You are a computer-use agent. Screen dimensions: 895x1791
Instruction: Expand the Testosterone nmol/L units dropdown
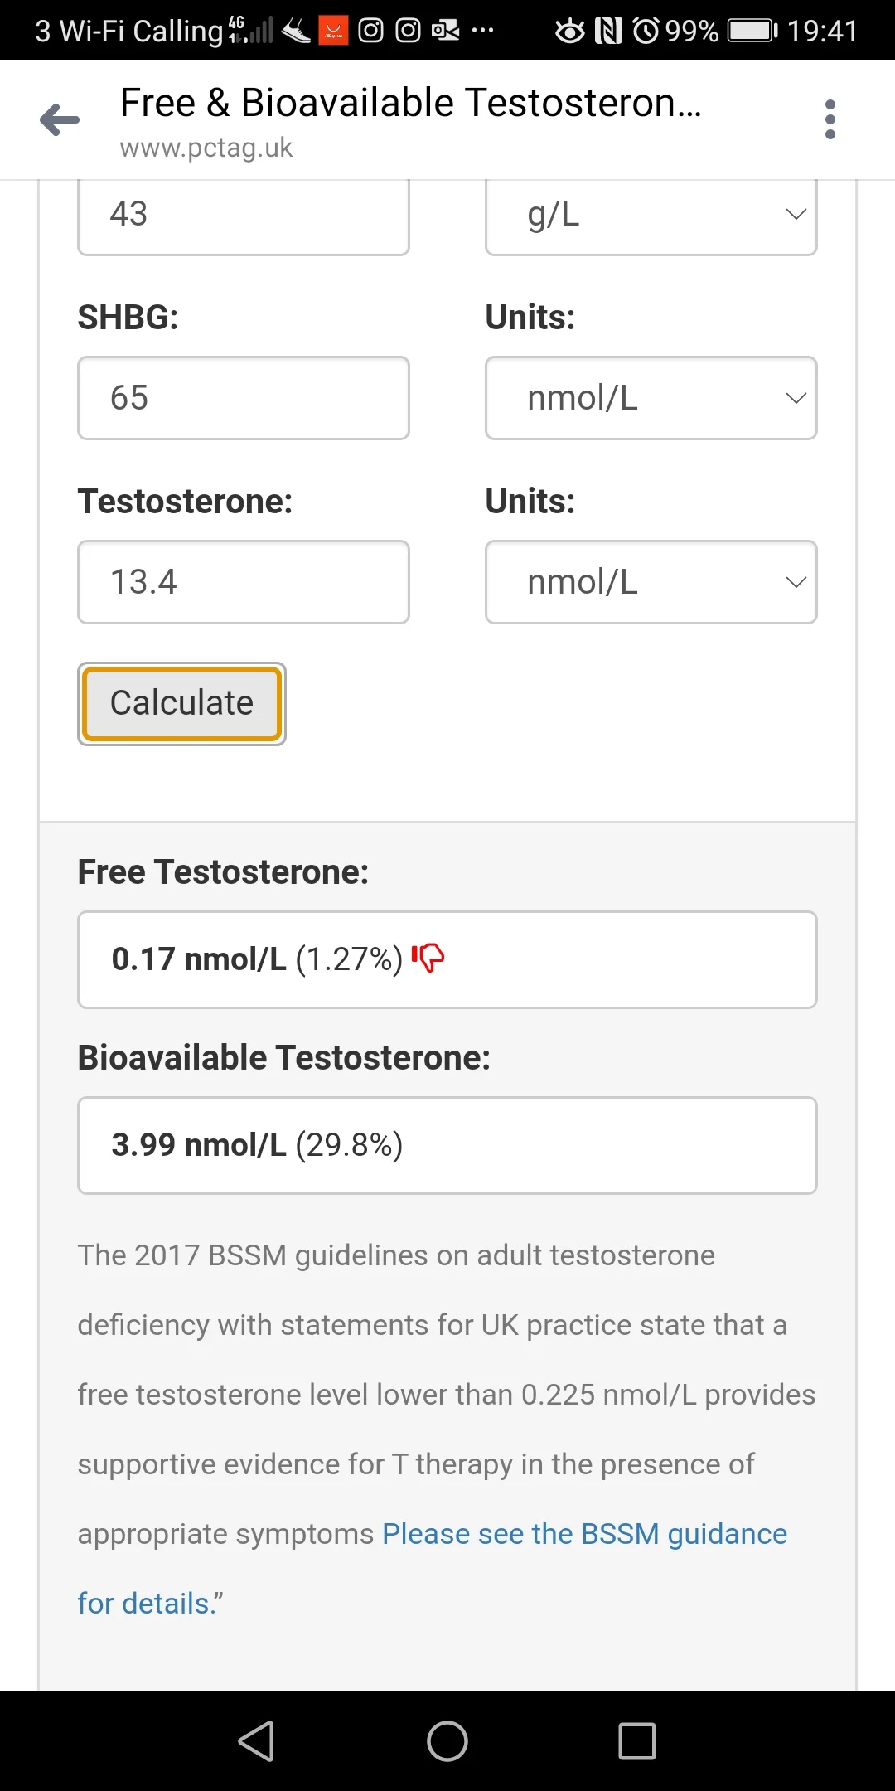[651, 582]
